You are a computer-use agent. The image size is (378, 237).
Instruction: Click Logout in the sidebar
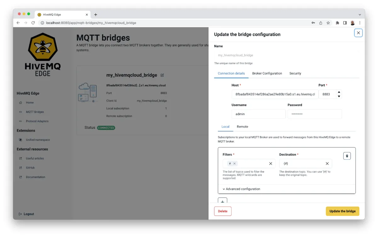(26, 214)
